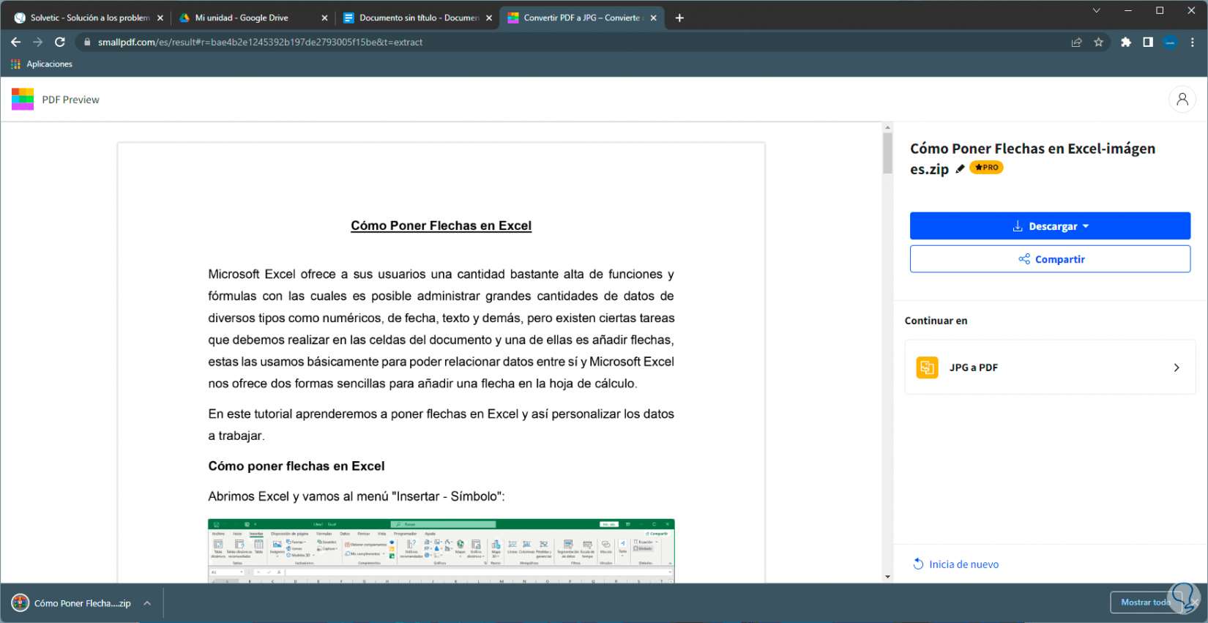The height and width of the screenshot is (623, 1208).
Task: Close the Mi unidad Google Drive tab
Action: pos(324,18)
